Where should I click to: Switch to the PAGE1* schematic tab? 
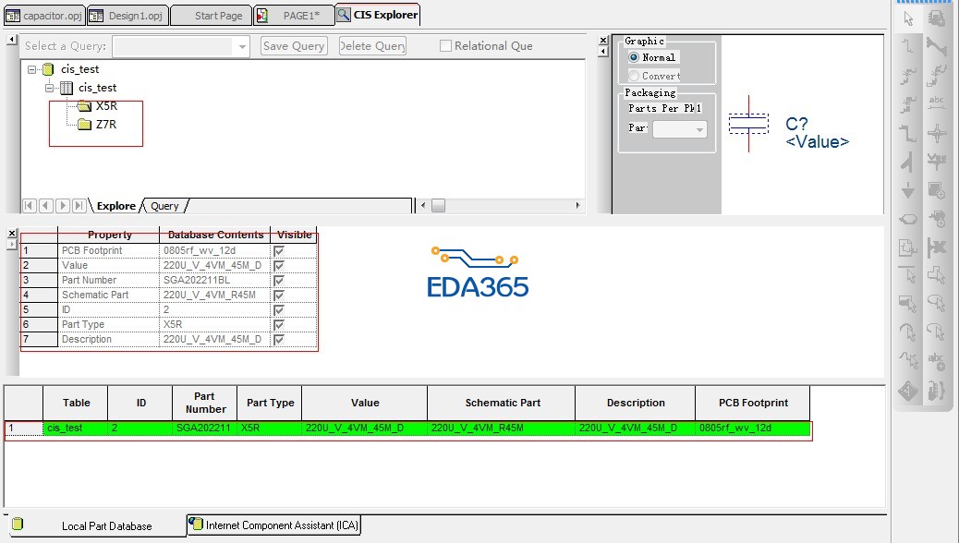(294, 16)
